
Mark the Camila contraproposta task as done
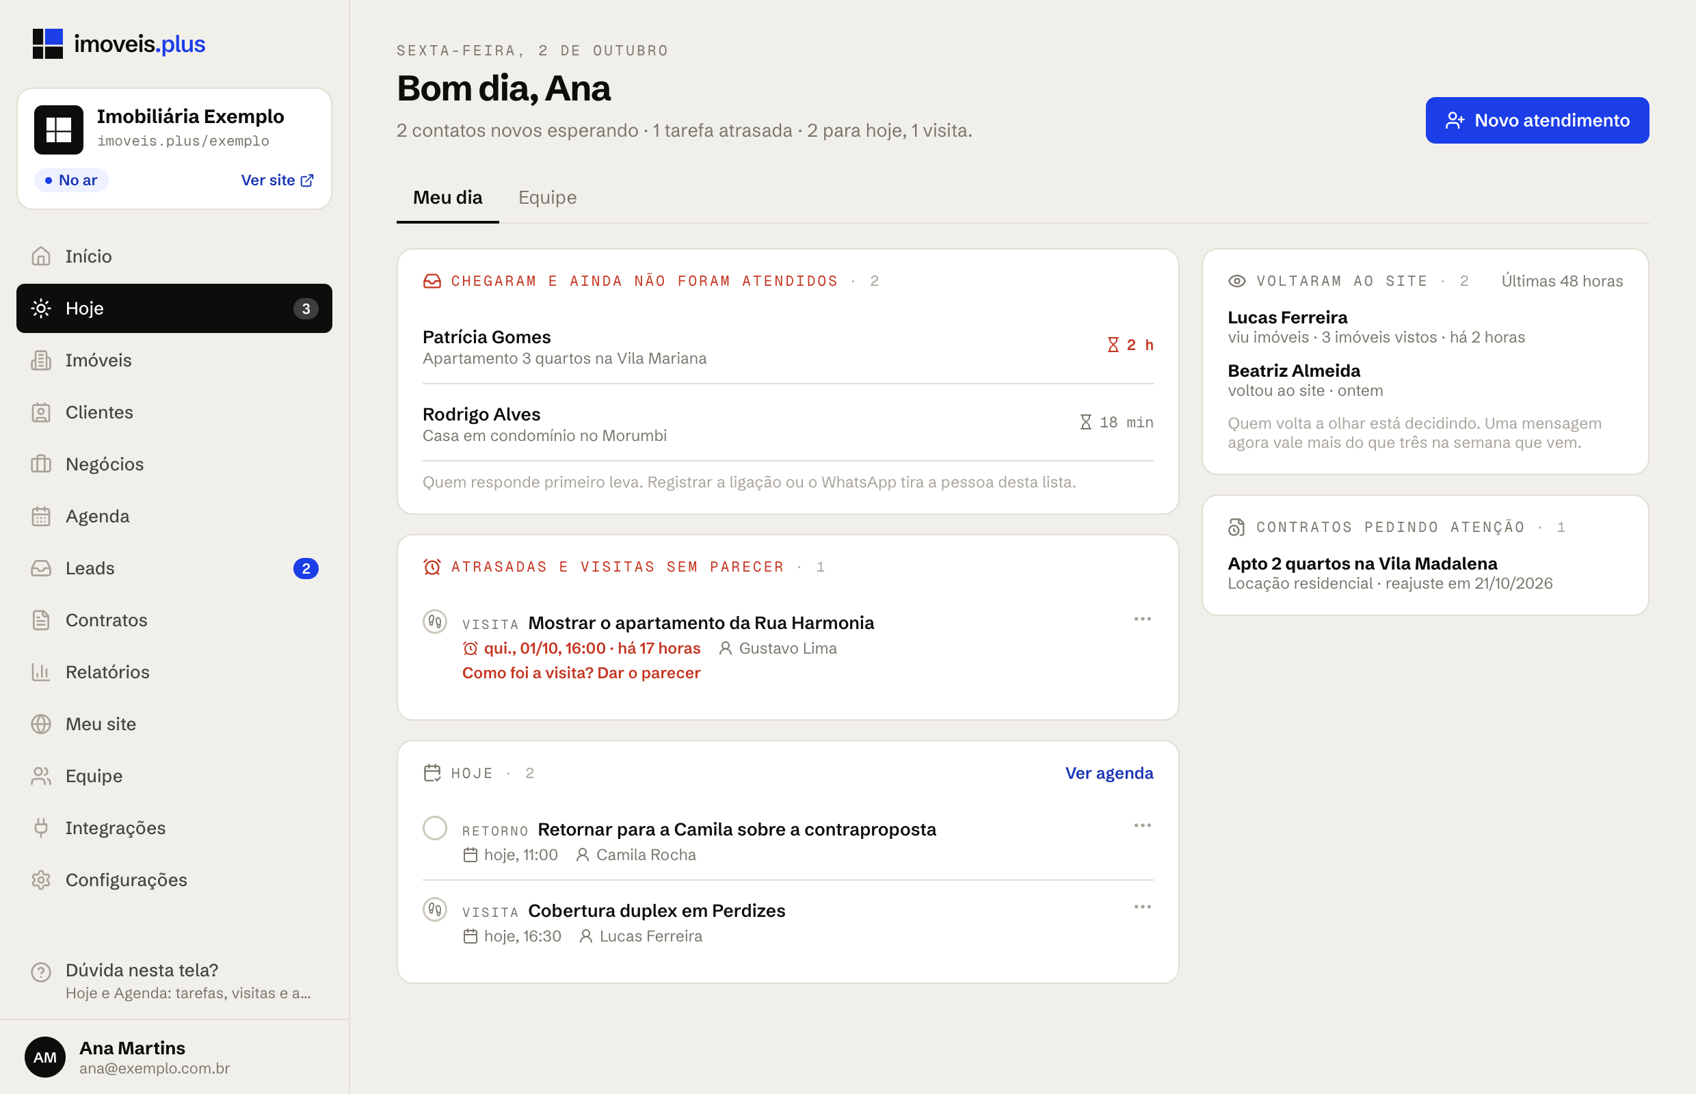[x=435, y=828]
